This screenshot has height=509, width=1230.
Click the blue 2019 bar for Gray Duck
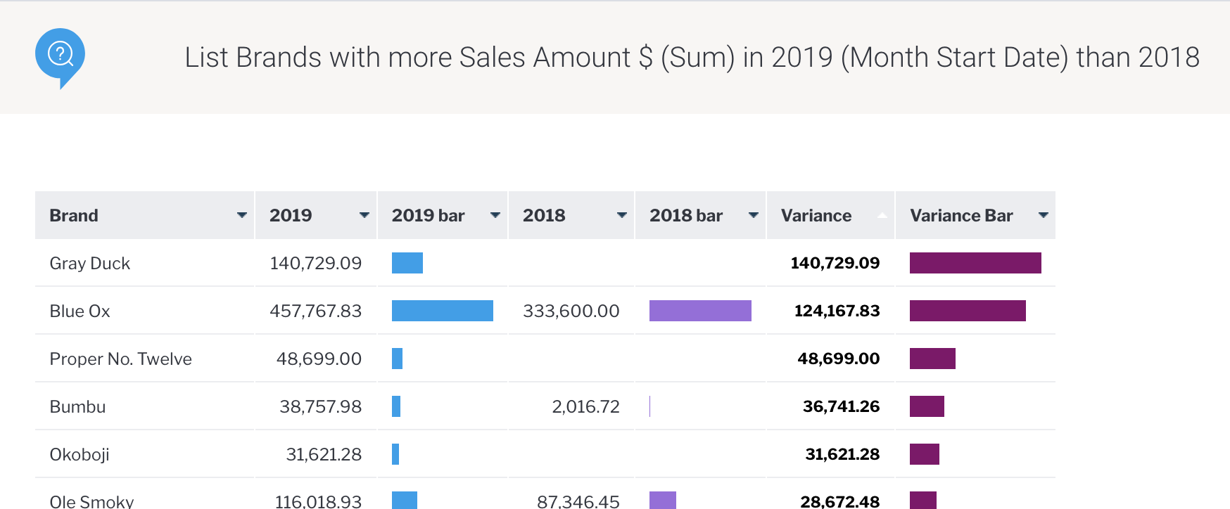[x=407, y=263]
